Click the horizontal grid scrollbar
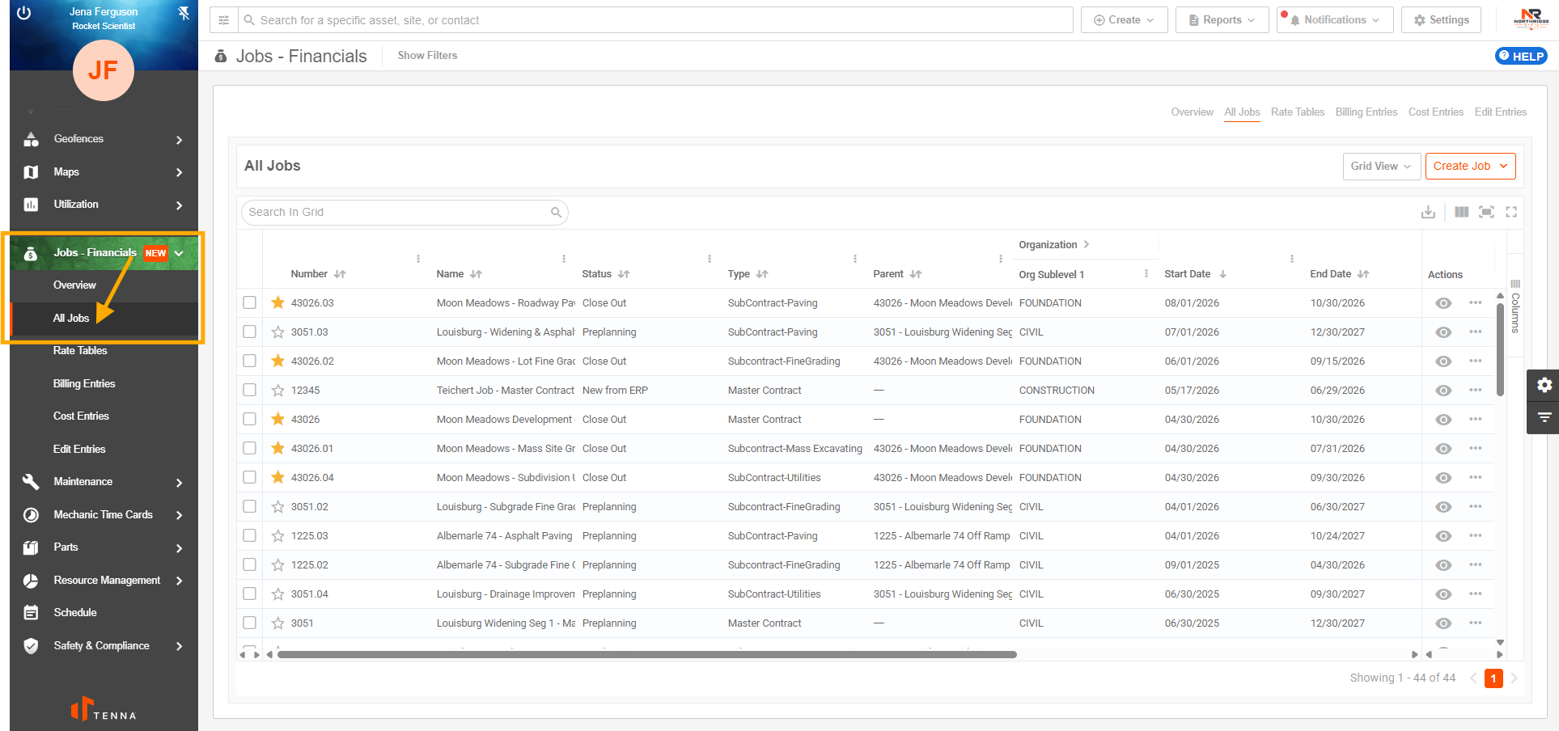This screenshot has width=1559, height=731. pyautogui.click(x=646, y=655)
